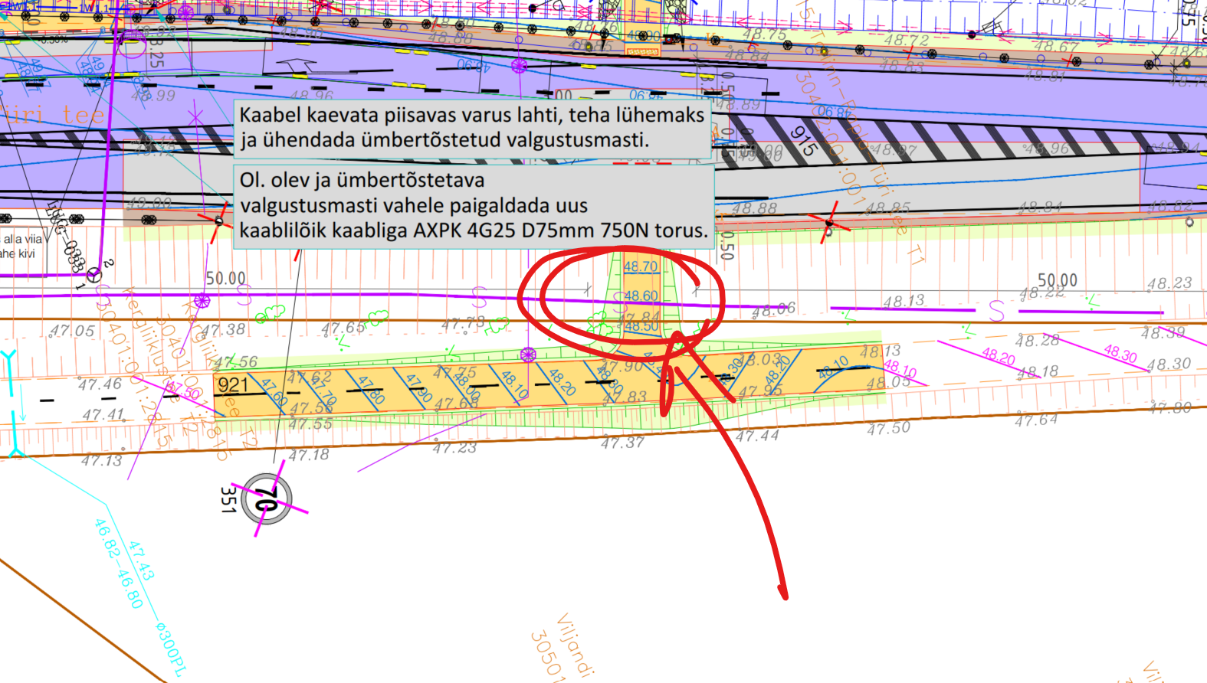Click the orange "Viljandi" text

(x=575, y=645)
